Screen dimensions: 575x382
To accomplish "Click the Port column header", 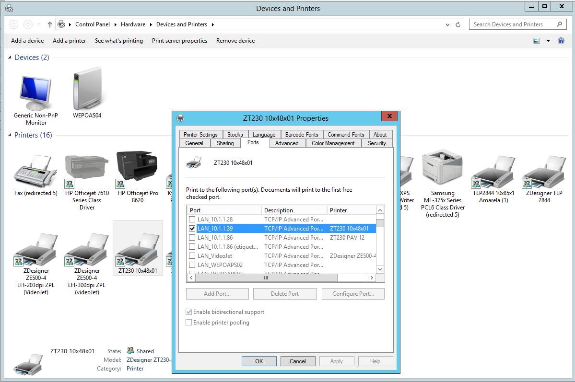I will click(x=224, y=210).
